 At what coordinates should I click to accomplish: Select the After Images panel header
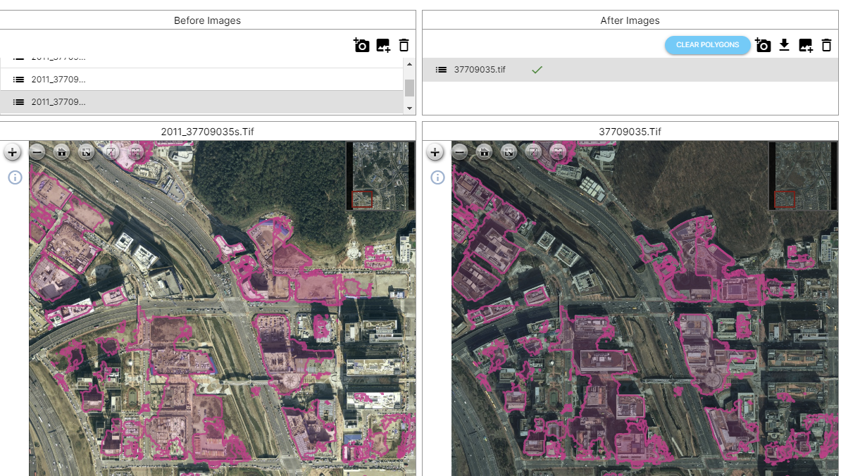coord(630,20)
